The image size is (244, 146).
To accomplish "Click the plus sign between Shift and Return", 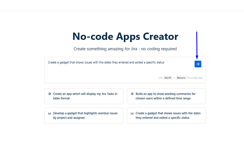I will (x=174, y=78).
